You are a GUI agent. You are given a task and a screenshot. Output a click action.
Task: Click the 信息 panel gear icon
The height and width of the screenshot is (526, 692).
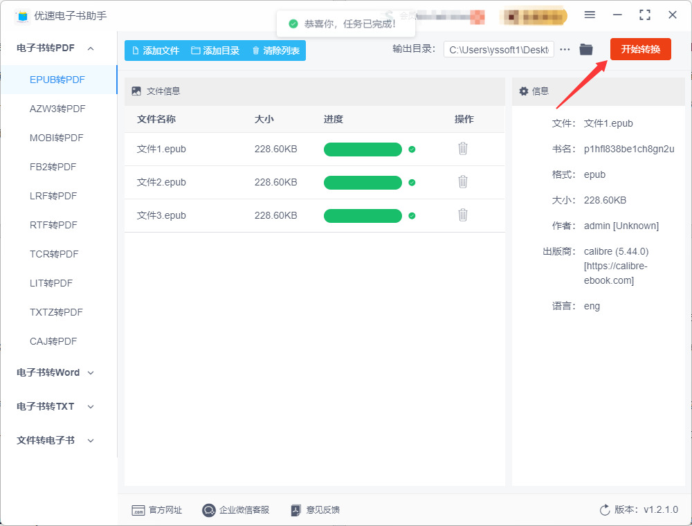click(523, 91)
